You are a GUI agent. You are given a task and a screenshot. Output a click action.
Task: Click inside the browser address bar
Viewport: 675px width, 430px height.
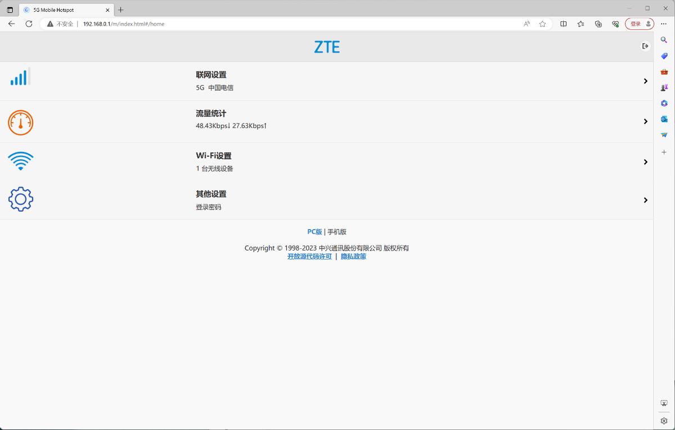click(225, 24)
